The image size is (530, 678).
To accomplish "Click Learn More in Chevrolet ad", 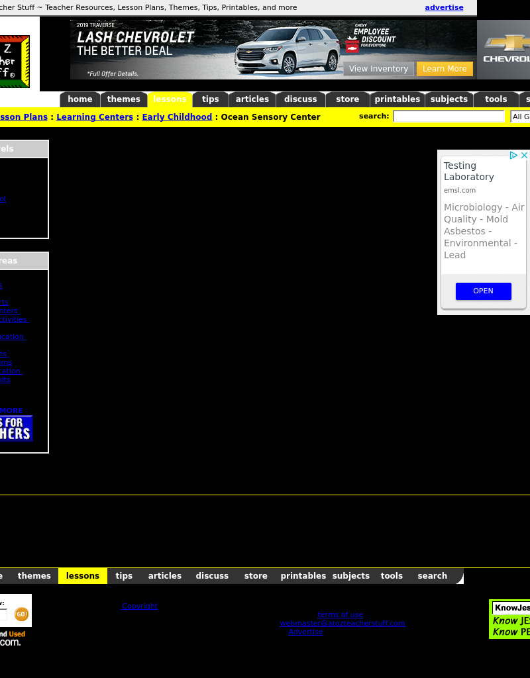I will [445, 69].
